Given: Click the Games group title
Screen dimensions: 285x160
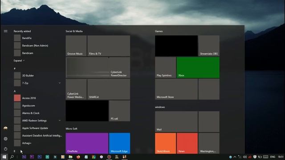Looking at the screenshot, I should (159, 31).
